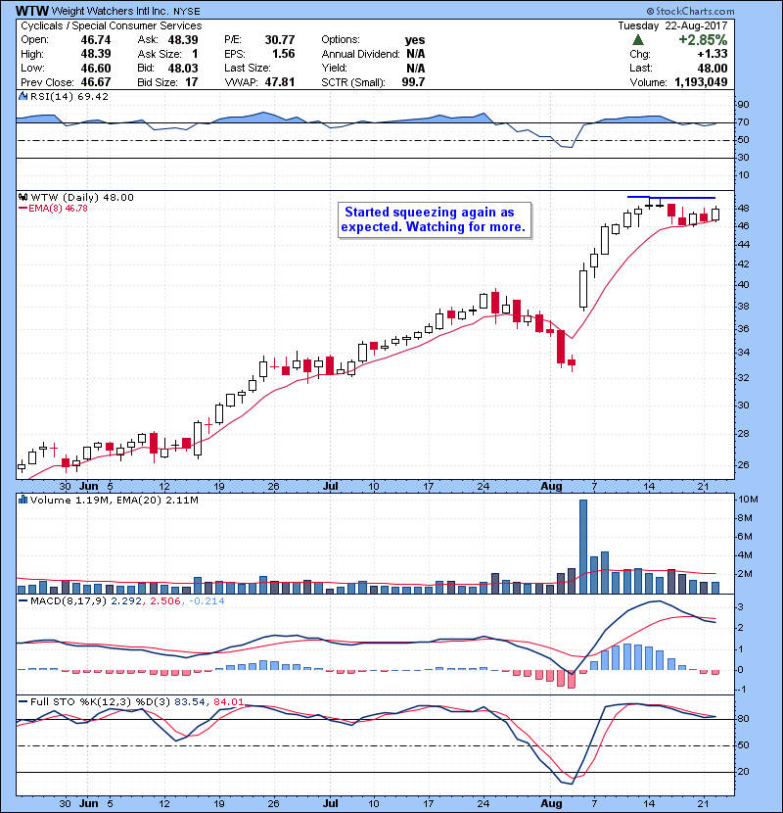This screenshot has height=813, width=783.
Task: Click the stochastic %K value 83.54
Action: pos(189,702)
